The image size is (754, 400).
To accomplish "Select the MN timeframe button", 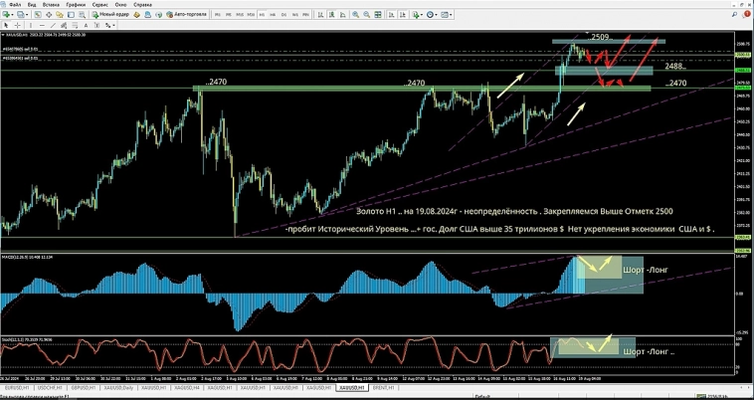I will (x=305, y=14).
